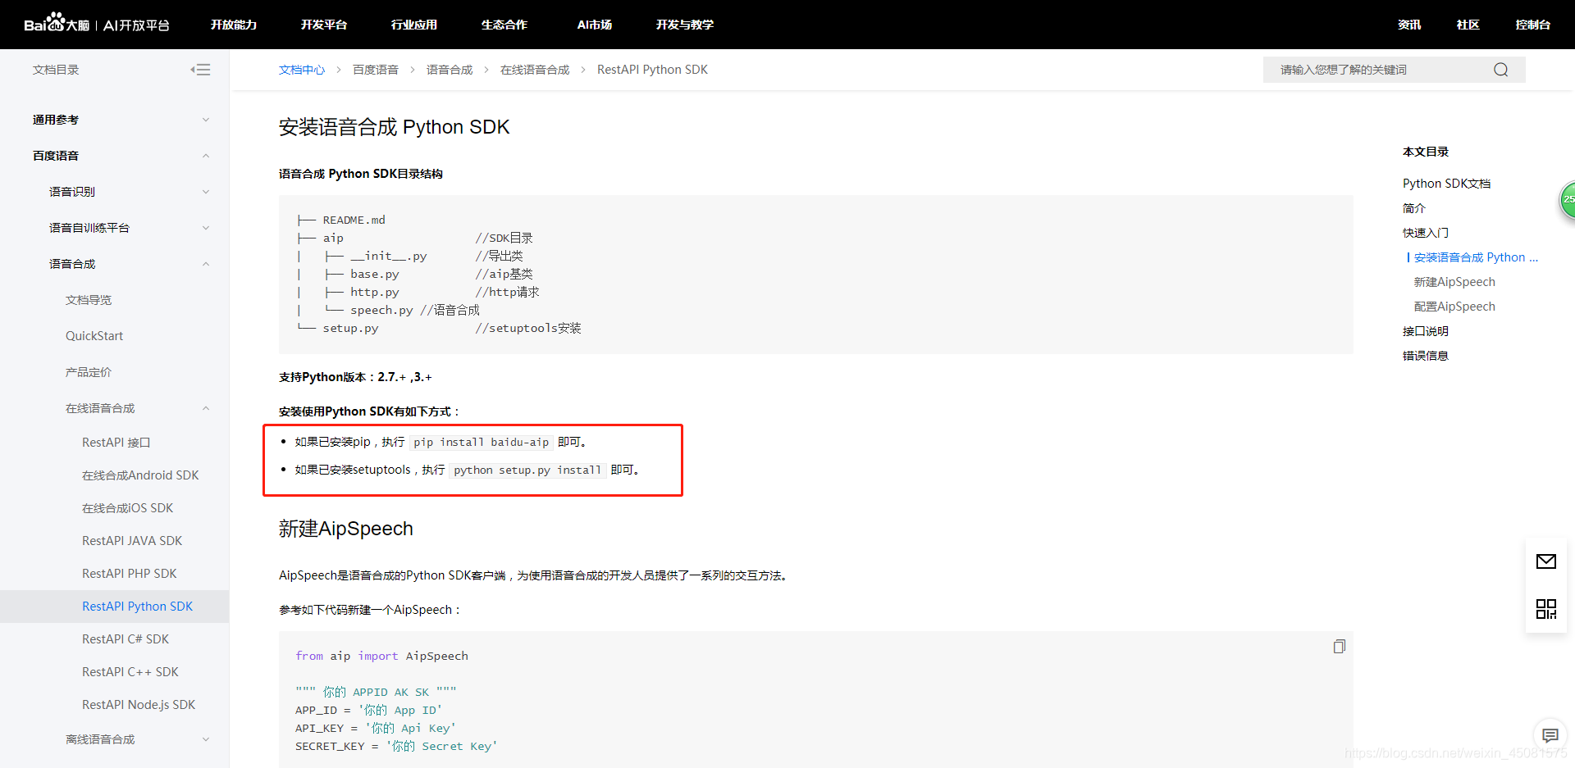1575x768 pixels.
Task: Click the Baidu AI open platform logo
Action: pyautogui.click(x=97, y=24)
